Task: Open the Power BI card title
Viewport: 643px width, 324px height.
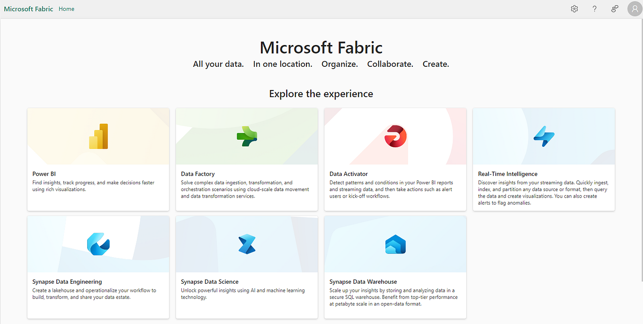Action: (44, 174)
